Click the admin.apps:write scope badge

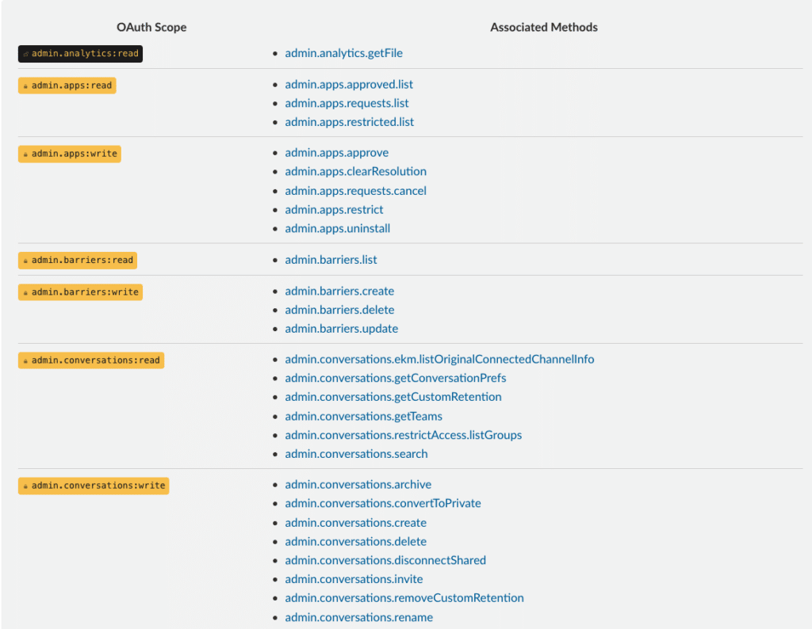point(70,154)
